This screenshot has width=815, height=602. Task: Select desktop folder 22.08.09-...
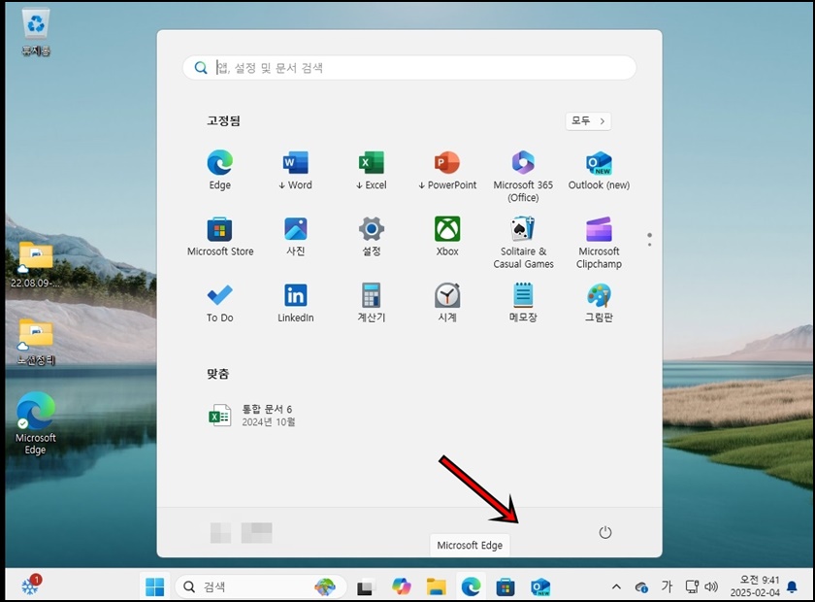point(35,265)
